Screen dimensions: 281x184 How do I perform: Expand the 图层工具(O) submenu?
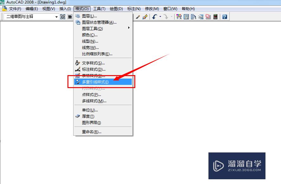[95, 28]
